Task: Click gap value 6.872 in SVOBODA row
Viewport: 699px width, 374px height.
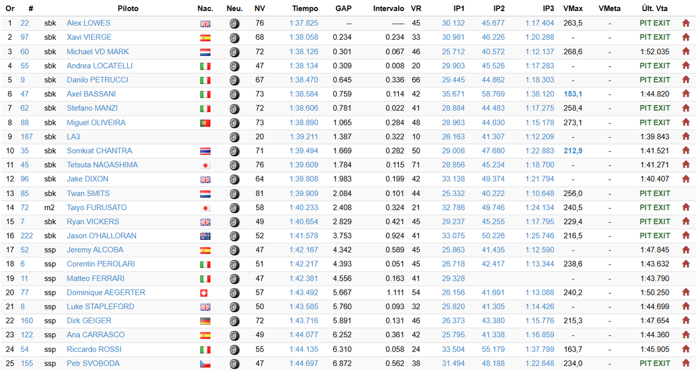Action: (x=342, y=363)
